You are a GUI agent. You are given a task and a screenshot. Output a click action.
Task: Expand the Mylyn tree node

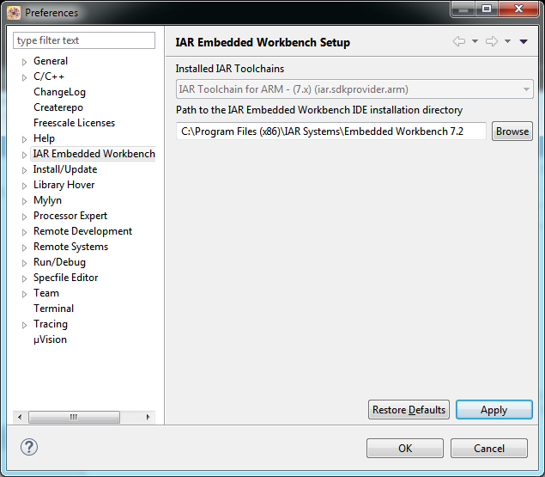tap(24, 201)
